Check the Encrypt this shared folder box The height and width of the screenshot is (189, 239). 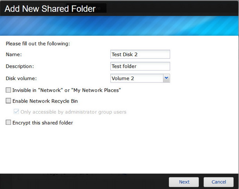pyautogui.click(x=8, y=123)
